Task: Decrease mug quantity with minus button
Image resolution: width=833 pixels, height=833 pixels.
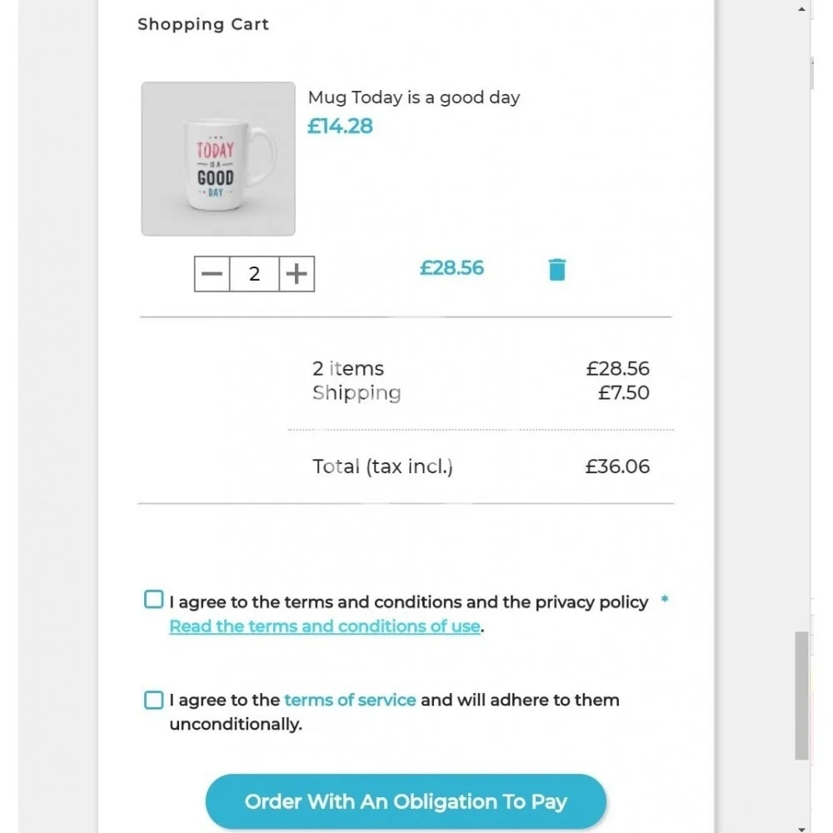Action: click(x=212, y=274)
